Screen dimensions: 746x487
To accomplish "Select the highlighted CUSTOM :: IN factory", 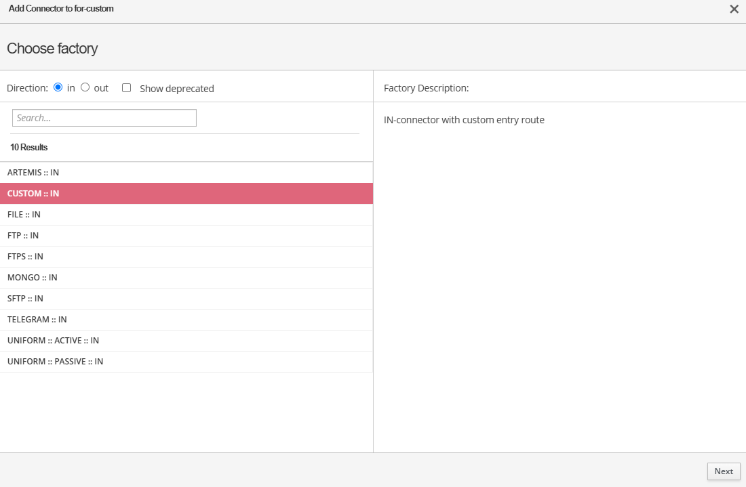I will point(33,194).
